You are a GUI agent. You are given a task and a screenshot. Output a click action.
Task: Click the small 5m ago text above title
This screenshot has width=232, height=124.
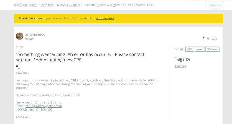[20, 46]
